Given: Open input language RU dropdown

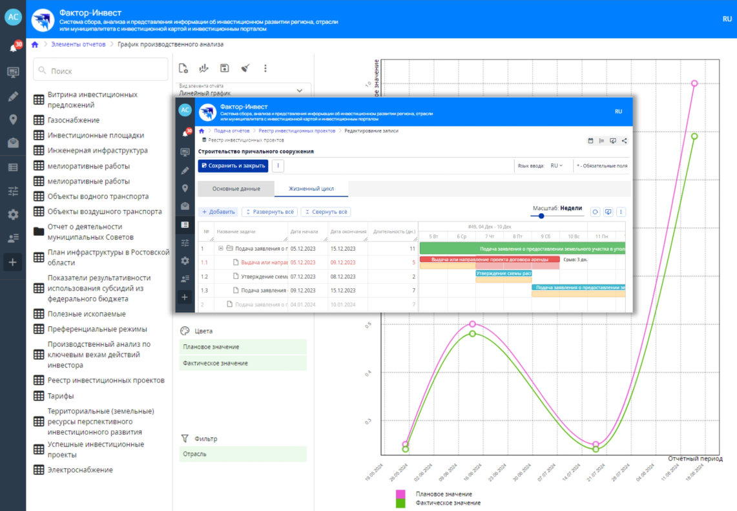Looking at the screenshot, I should point(556,166).
